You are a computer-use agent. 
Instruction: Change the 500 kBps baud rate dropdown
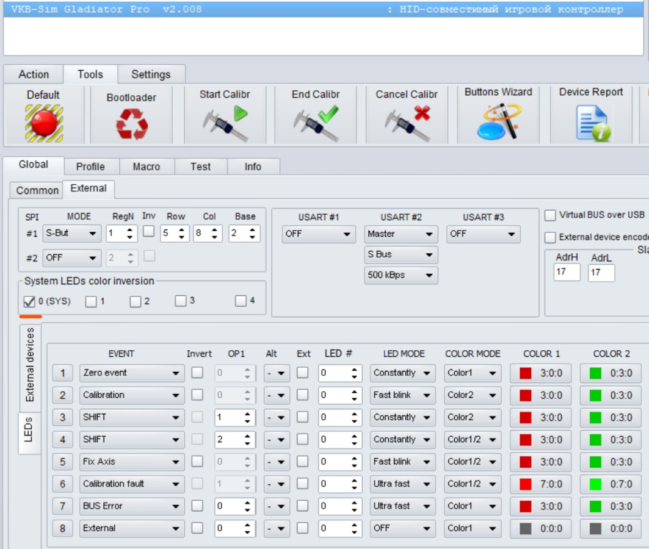click(401, 275)
